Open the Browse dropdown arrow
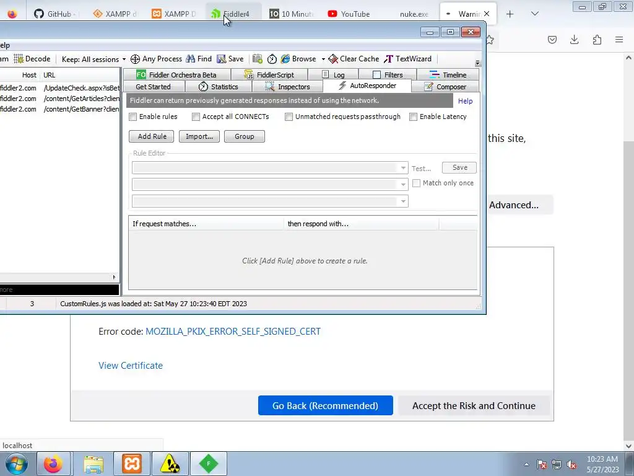 point(323,59)
